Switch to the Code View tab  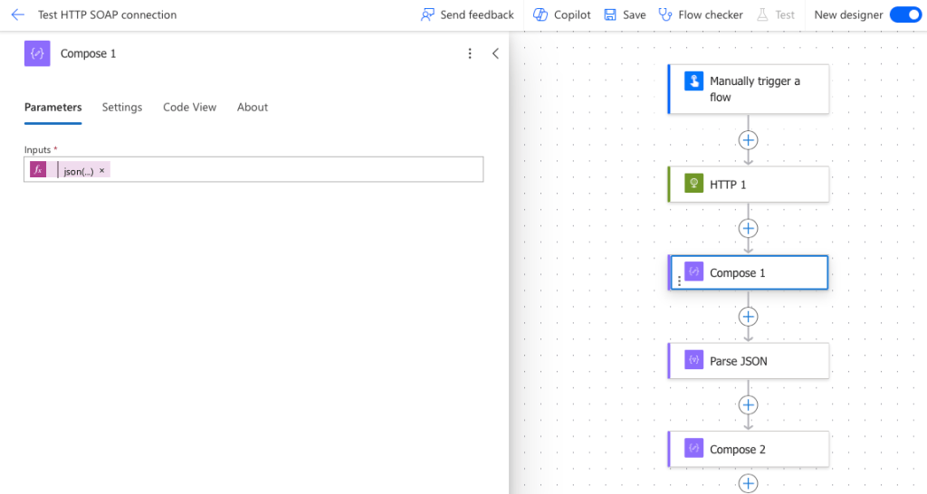189,107
